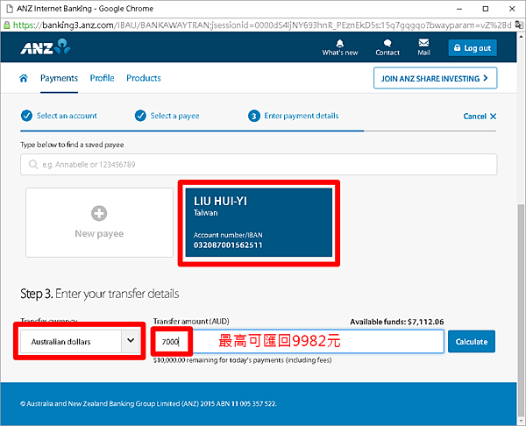Click the address bar URL
Image resolution: width=526 pixels, height=426 pixels.
coord(261,25)
